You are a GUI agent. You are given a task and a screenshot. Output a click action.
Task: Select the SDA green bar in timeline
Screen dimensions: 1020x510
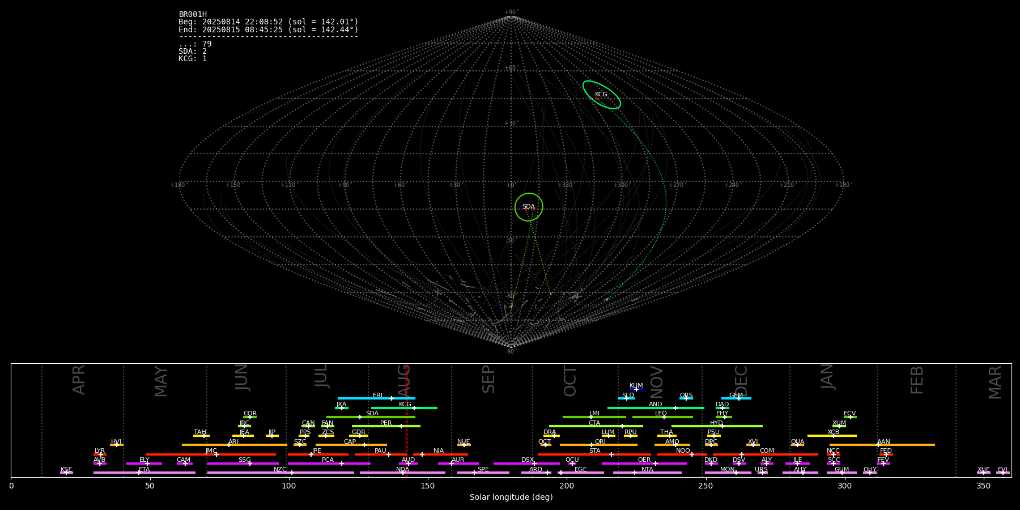click(371, 417)
